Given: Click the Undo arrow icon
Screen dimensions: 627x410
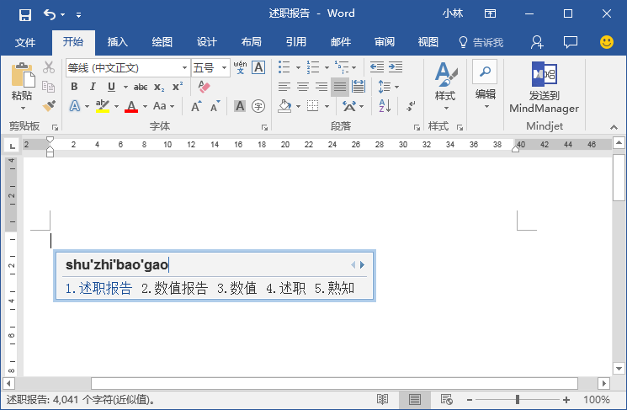Looking at the screenshot, I should (50, 14).
